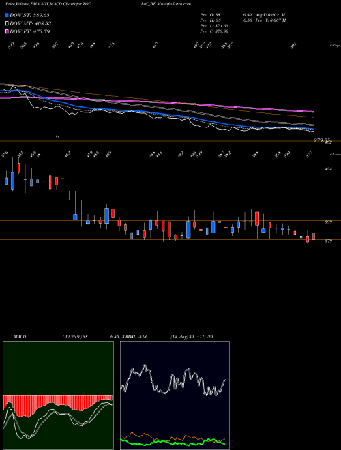This screenshot has height=450, width=341.
Task: Click the 'Pre C: 378.90' close value
Action: point(214,31)
